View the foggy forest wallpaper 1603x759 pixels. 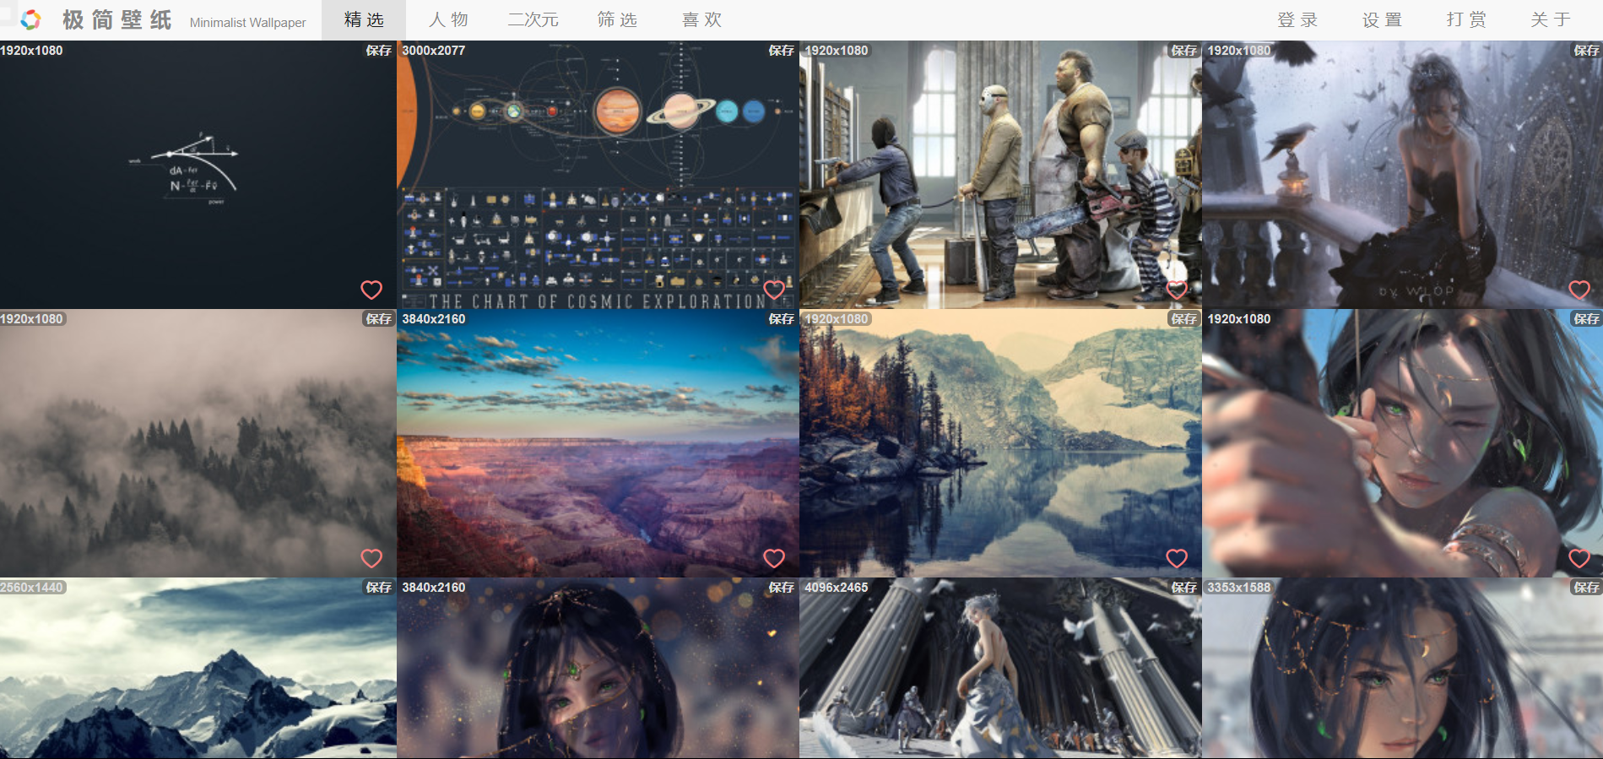(x=198, y=443)
